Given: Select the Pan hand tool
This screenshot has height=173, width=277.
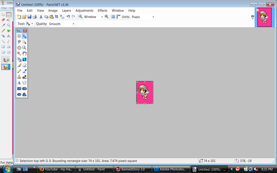Looking at the screenshot, I should (24, 54).
